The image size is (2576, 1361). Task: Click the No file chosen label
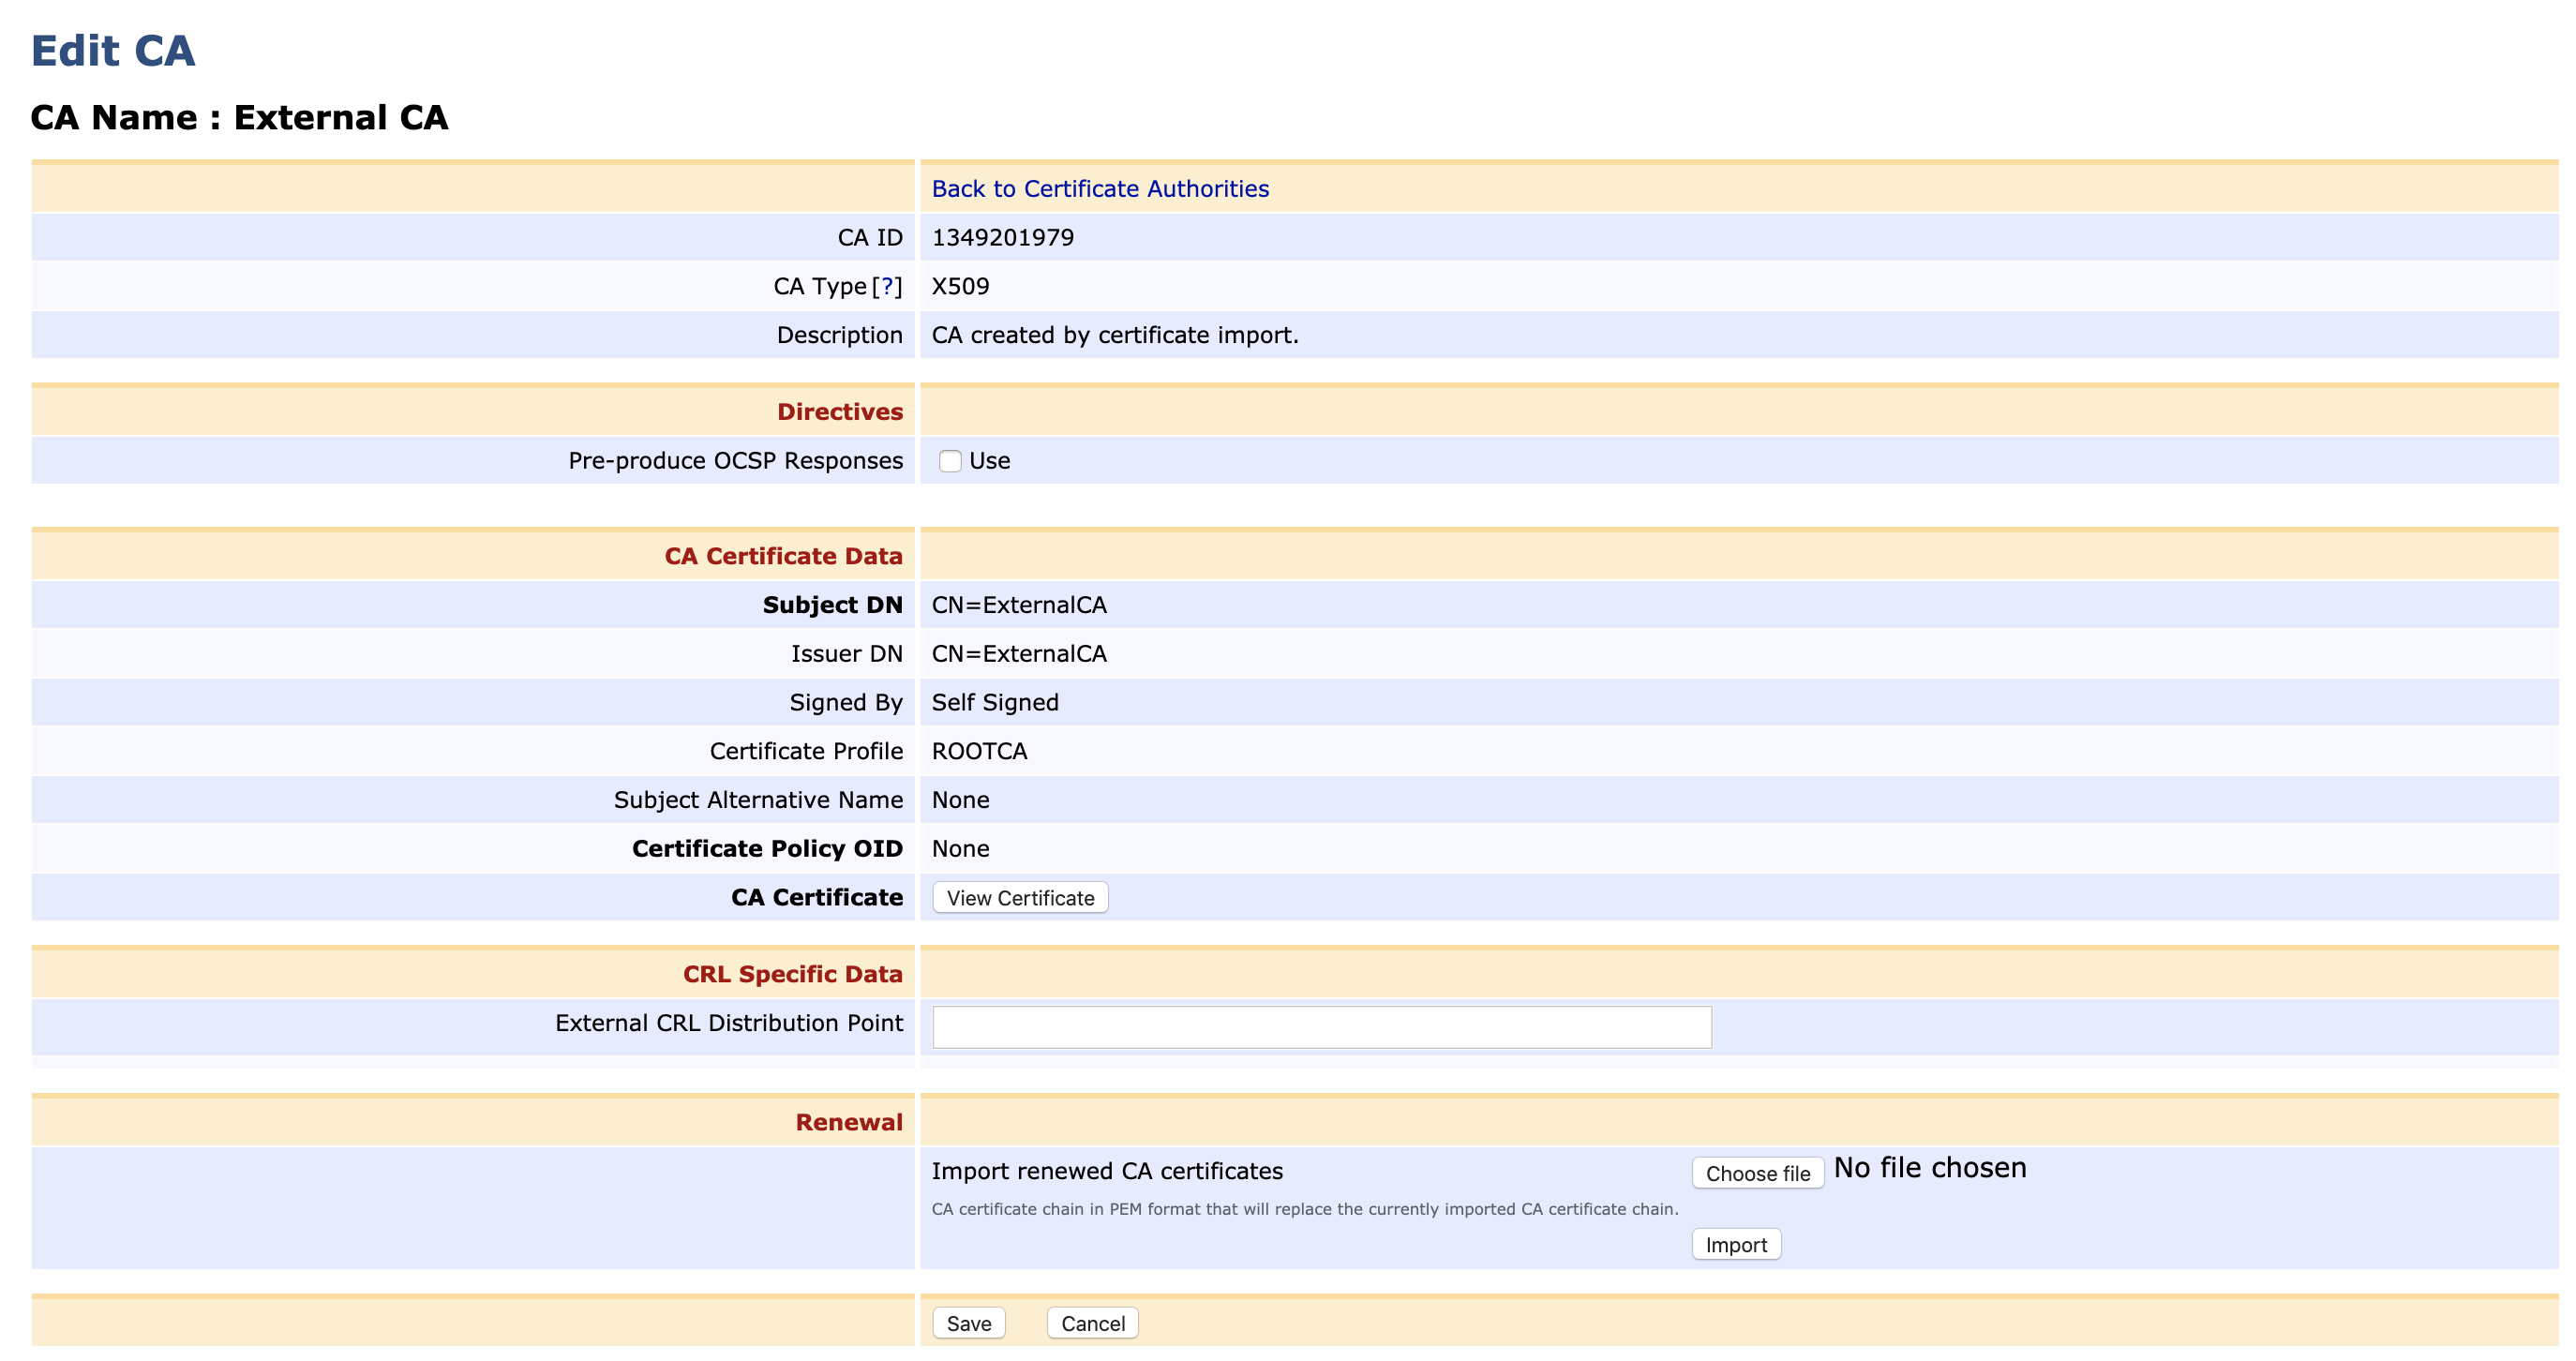click(x=1930, y=1167)
